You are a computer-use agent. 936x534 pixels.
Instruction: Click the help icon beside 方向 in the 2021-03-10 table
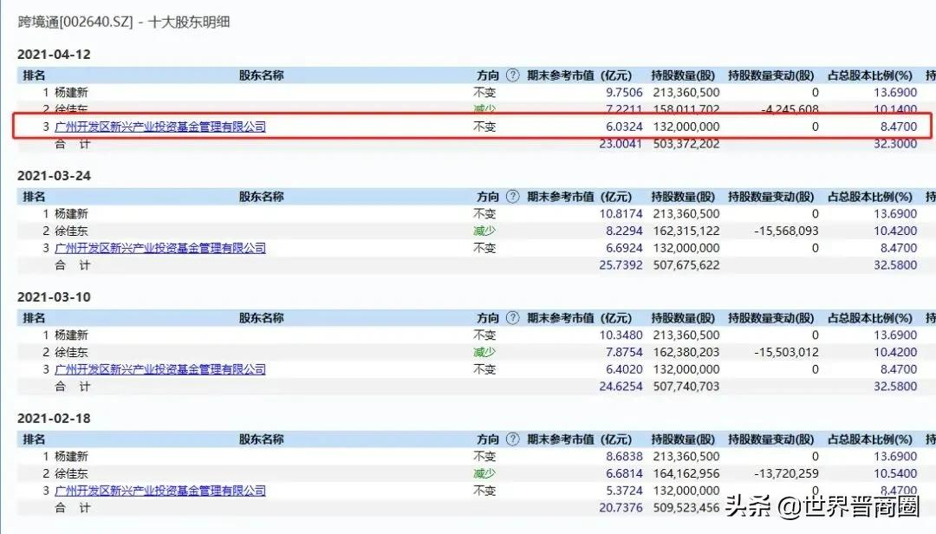tap(512, 318)
